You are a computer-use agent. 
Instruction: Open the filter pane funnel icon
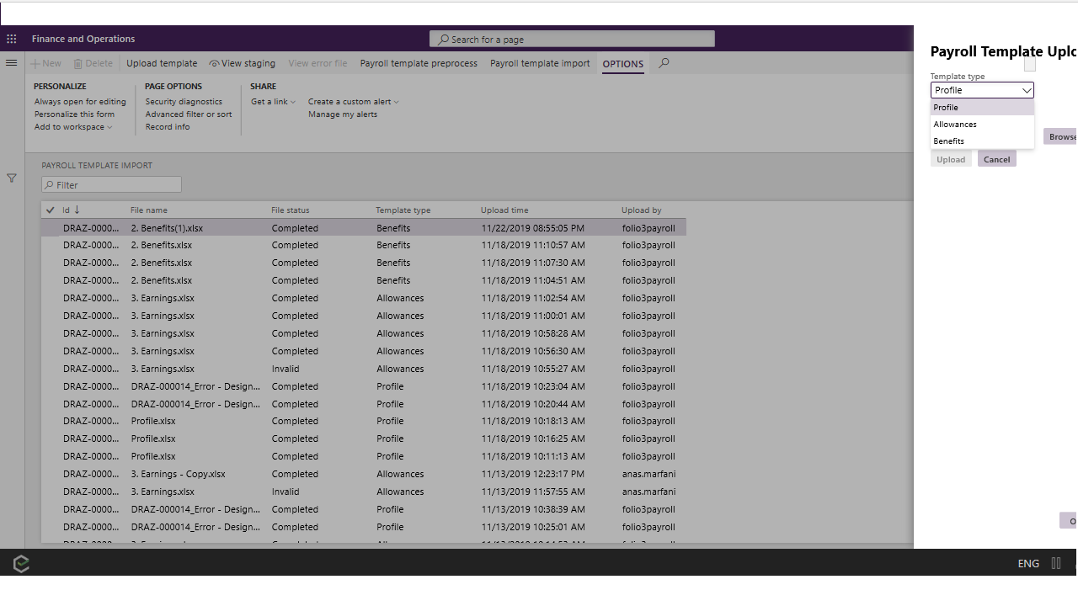(12, 178)
